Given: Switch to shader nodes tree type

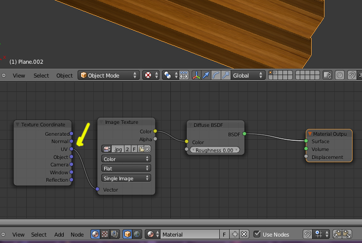Looking at the screenshot, I should (x=95, y=234).
